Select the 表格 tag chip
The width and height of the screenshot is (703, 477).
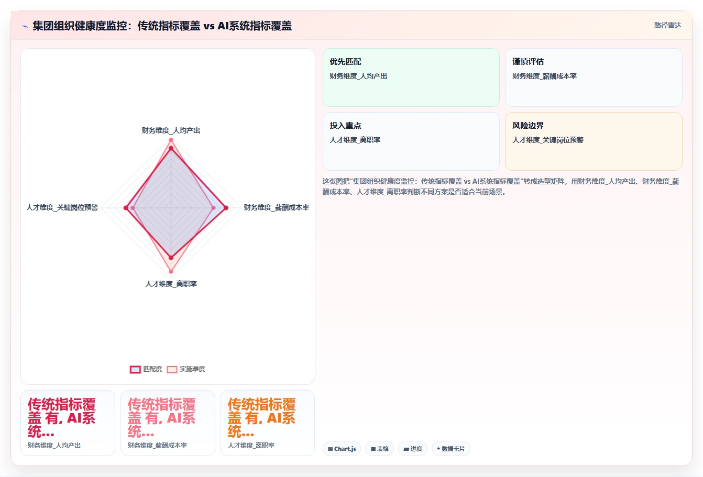pos(380,449)
